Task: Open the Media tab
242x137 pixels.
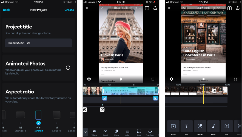Action: coord(173,128)
